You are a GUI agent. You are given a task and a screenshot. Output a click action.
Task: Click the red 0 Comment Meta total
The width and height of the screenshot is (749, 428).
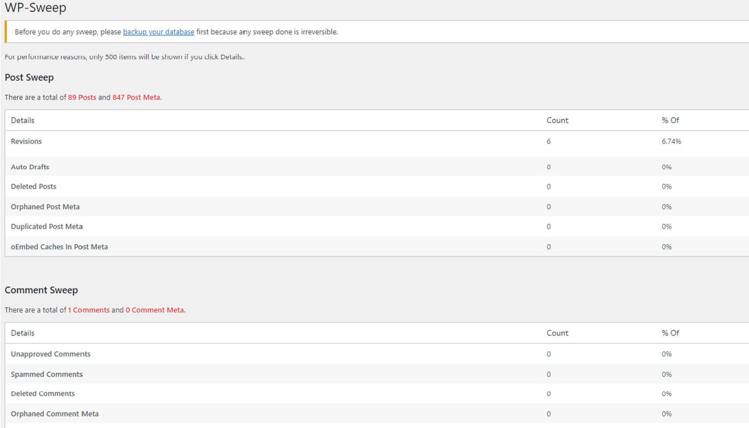tap(155, 310)
